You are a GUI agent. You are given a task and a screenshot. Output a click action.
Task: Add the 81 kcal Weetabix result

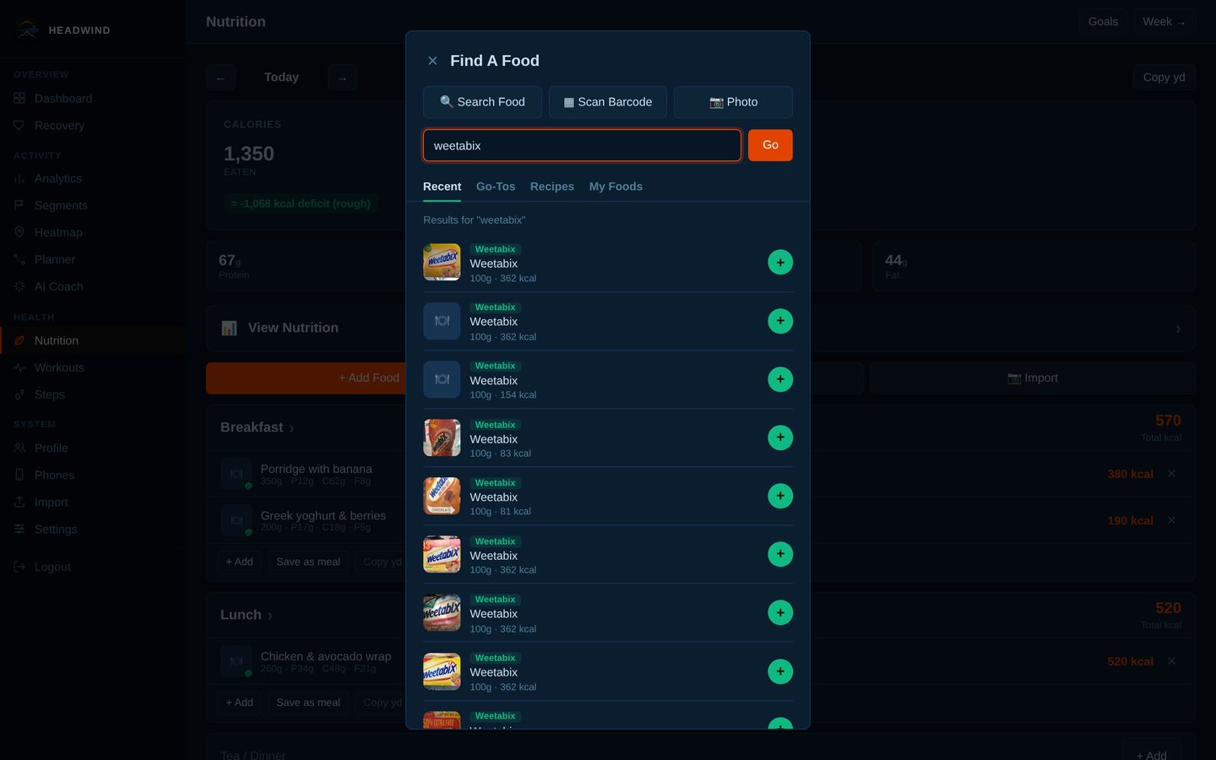pos(780,496)
